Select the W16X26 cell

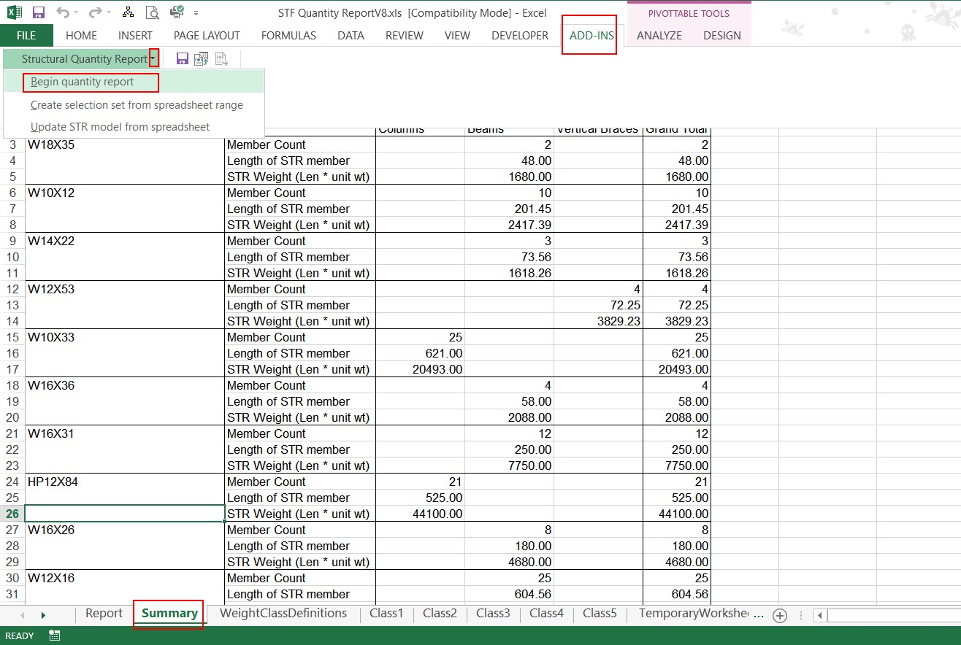tap(125, 530)
